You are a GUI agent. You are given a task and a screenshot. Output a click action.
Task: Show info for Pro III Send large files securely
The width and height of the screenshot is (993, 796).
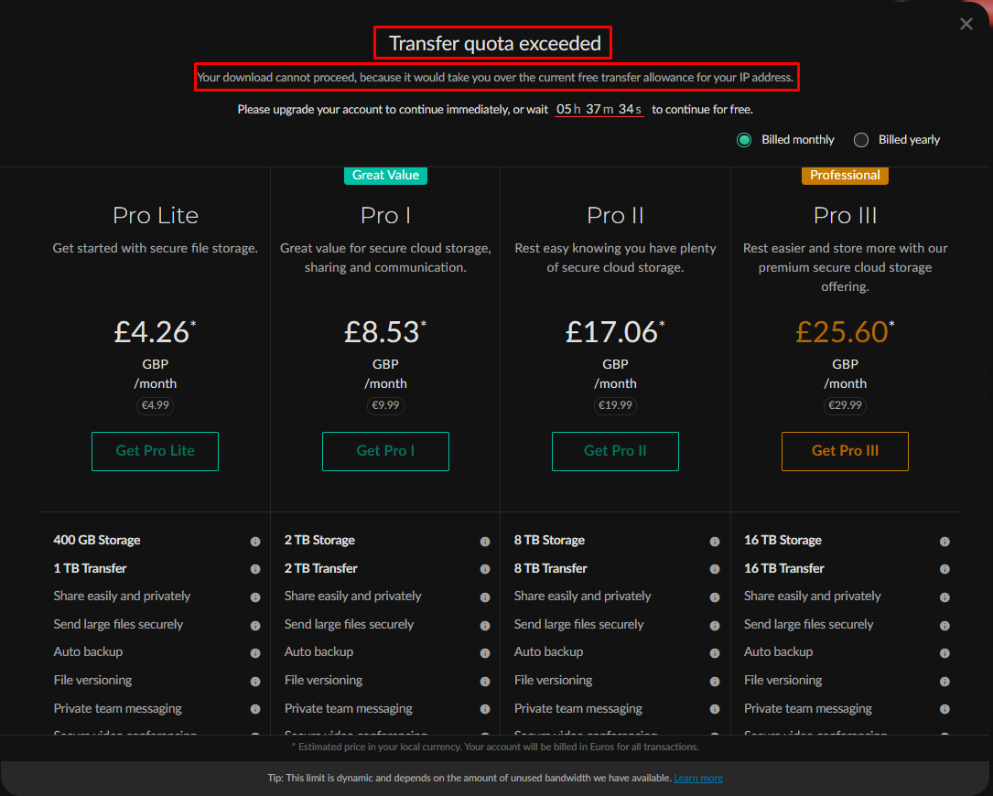[x=944, y=626]
